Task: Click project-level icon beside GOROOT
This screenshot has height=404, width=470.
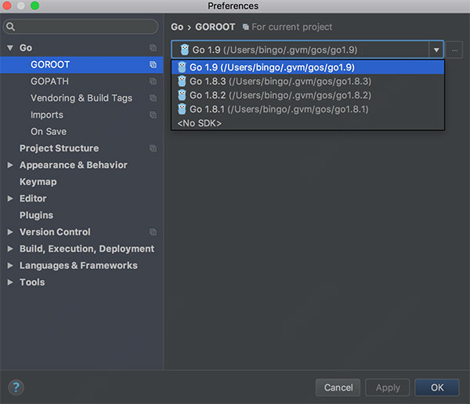Action: click(153, 65)
